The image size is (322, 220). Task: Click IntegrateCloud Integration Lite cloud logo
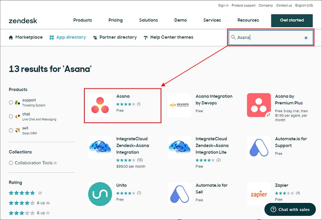(179, 147)
